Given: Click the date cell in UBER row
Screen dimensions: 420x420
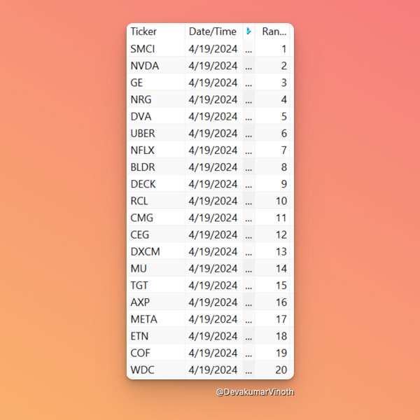Looking at the screenshot, I should (x=214, y=133).
